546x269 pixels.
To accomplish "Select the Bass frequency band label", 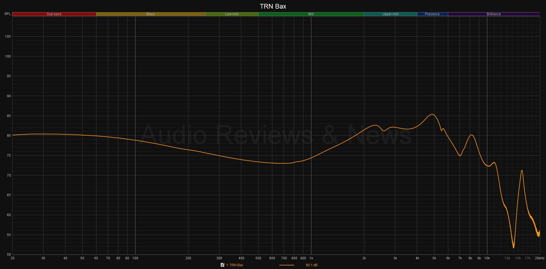I will tap(150, 14).
